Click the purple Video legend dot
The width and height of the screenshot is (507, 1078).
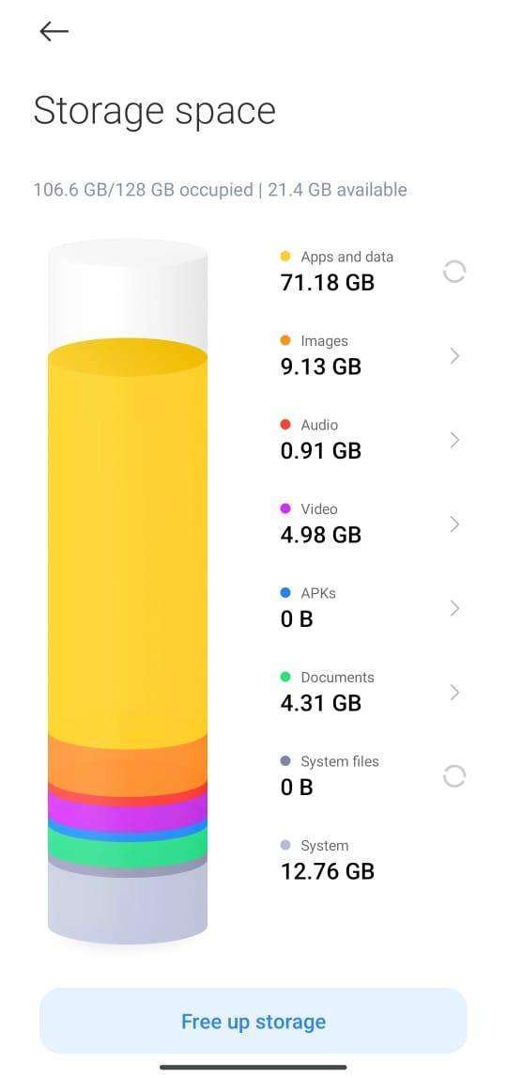(x=285, y=508)
